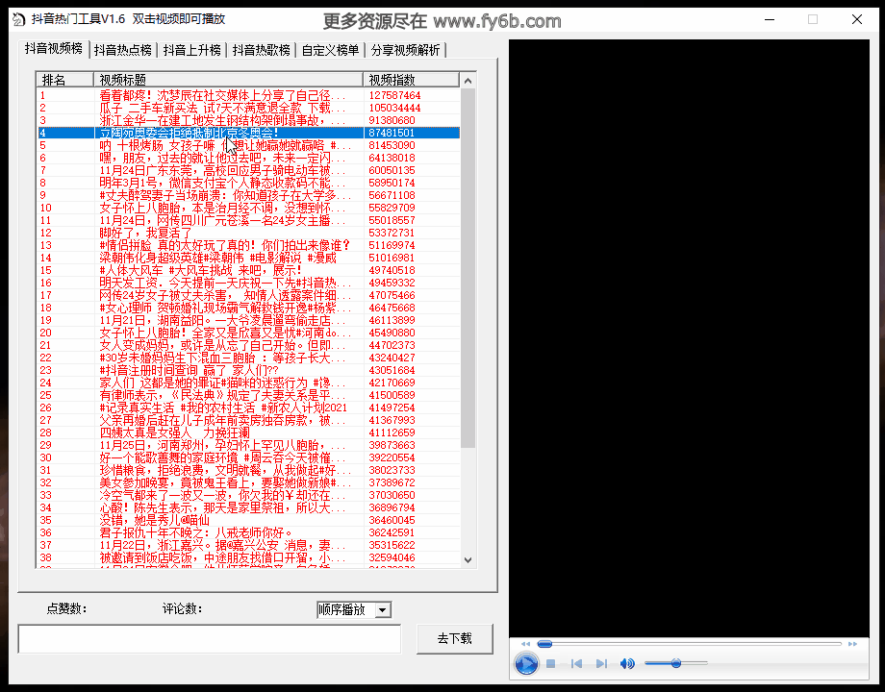The image size is (885, 692).
Task: Select rank 2 video 瓜子 二手车新买法
Action: coord(249,108)
